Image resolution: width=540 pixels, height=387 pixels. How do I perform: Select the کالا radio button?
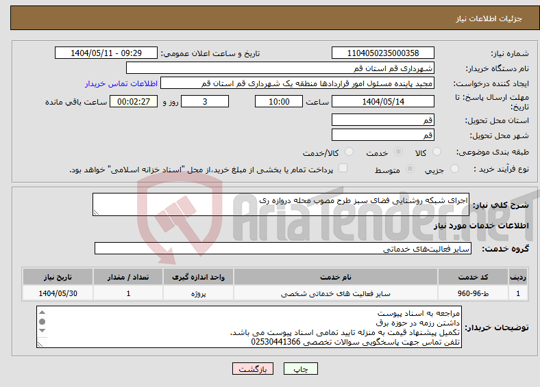coord(437,152)
